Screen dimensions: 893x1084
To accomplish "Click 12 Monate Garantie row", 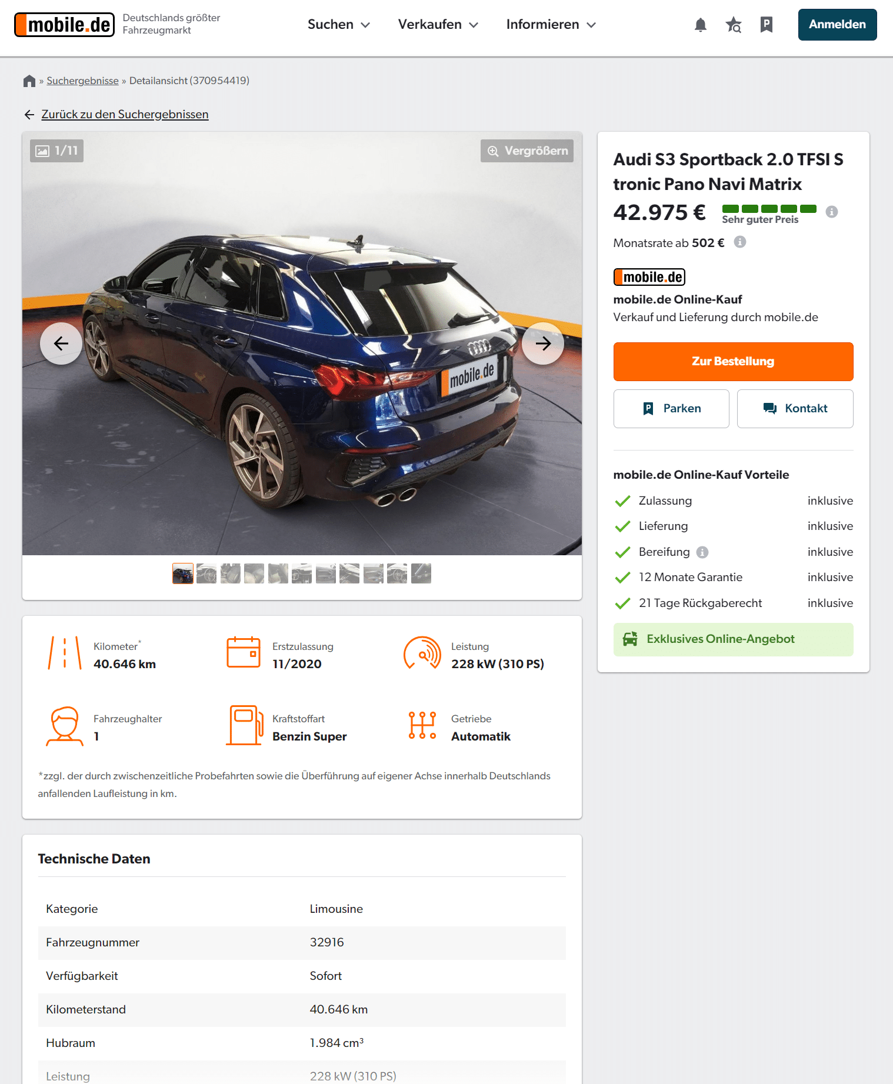I will click(734, 578).
